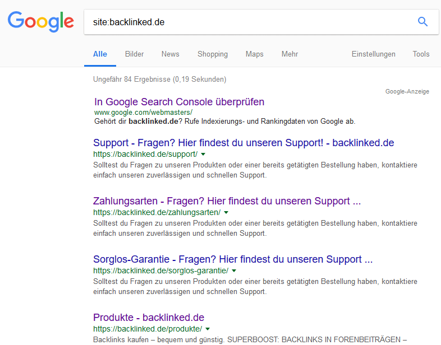Viewport: 441px width, 345px height.
Task: Expand arrow next to backlinked.de/zahlungsarten/ URL
Action: [x=226, y=212]
